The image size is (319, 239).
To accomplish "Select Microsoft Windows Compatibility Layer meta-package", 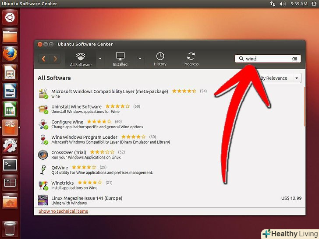I will [x=170, y=94].
